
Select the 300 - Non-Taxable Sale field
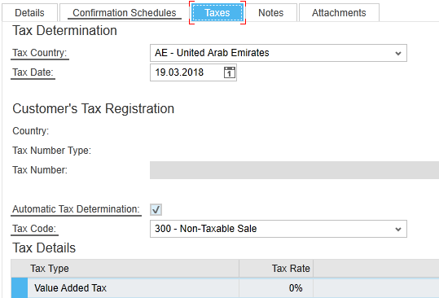pyautogui.click(x=279, y=229)
